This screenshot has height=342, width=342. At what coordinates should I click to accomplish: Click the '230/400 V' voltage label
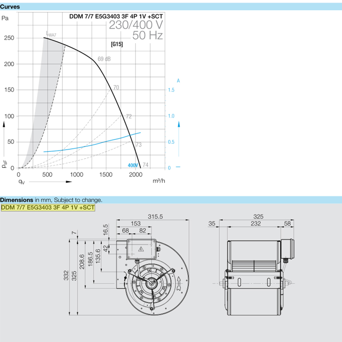pos(136,25)
